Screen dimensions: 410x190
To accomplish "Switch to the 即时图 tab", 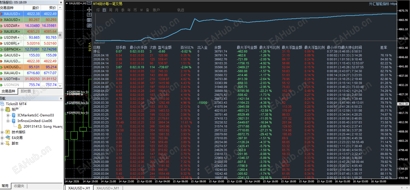I will click(x=26, y=91).
